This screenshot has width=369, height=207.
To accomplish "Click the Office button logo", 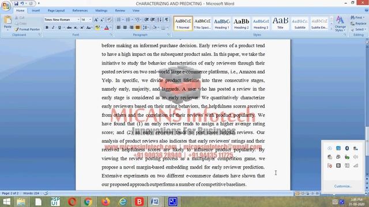I will 6,6.
